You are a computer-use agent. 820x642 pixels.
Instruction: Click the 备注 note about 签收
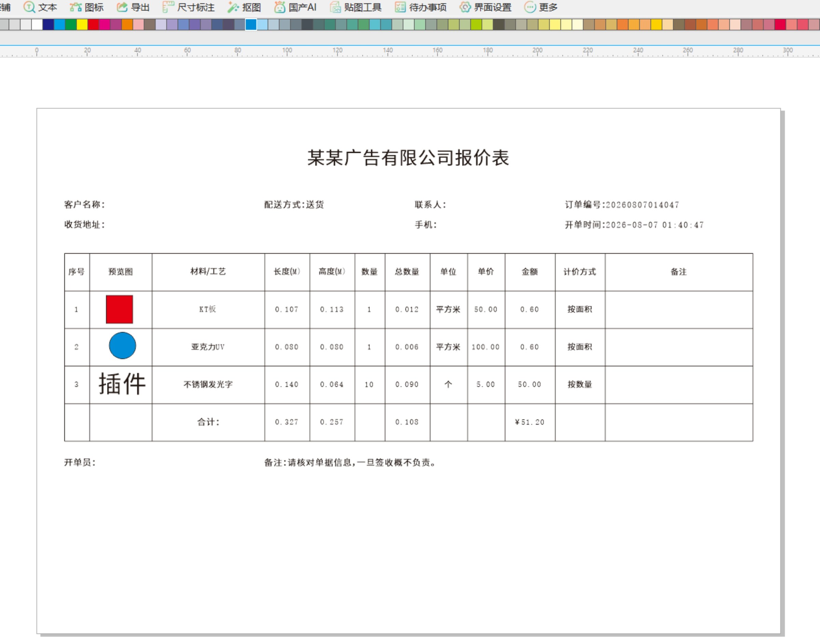click(351, 463)
